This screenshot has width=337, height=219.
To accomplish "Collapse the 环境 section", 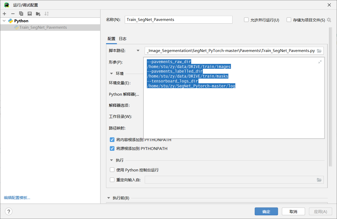I will [111, 73].
